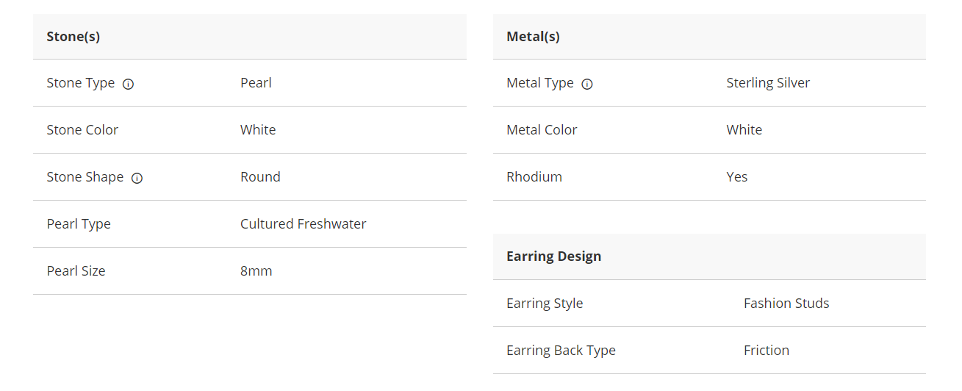
Task: Select the Metal Color label
Action: pyautogui.click(x=542, y=130)
